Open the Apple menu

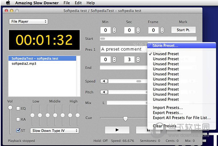(8, 3)
